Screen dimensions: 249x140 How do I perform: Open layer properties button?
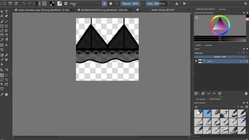tap(219, 93)
